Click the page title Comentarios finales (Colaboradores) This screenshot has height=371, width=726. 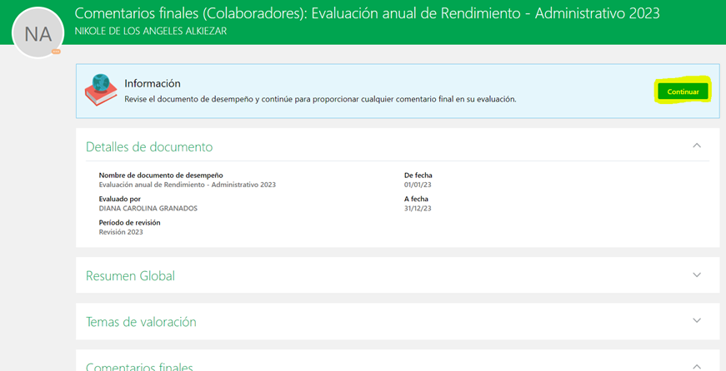point(367,13)
